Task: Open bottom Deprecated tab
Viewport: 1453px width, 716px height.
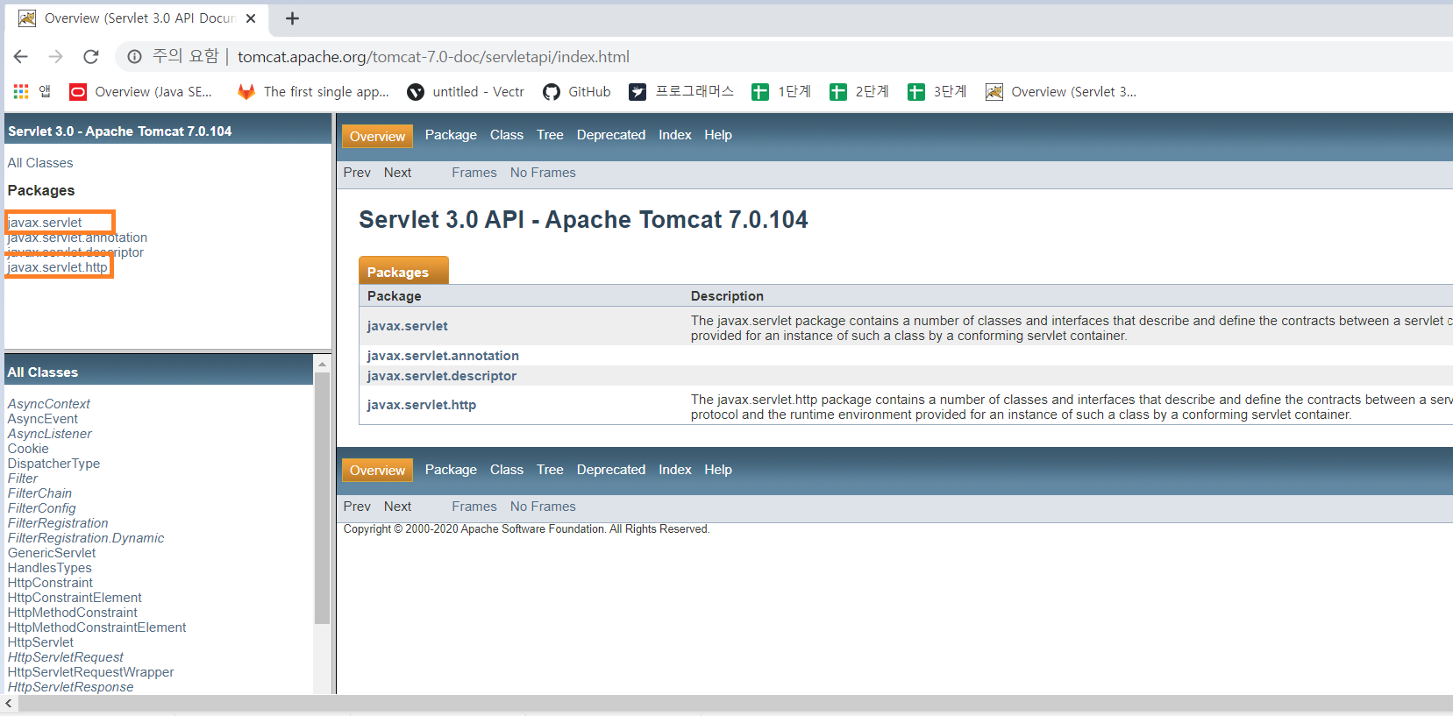Action: 611,470
